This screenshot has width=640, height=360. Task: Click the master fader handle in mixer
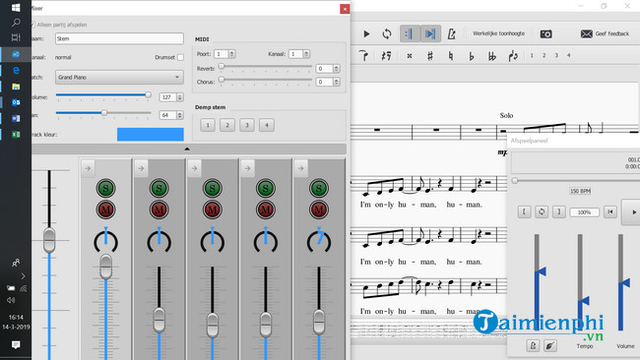click(49, 240)
